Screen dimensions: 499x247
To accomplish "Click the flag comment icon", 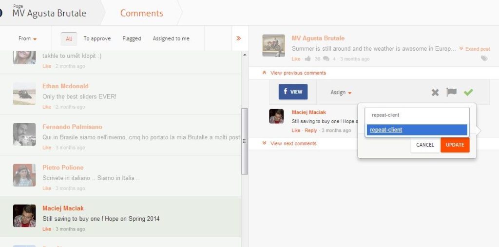I will 452,93.
